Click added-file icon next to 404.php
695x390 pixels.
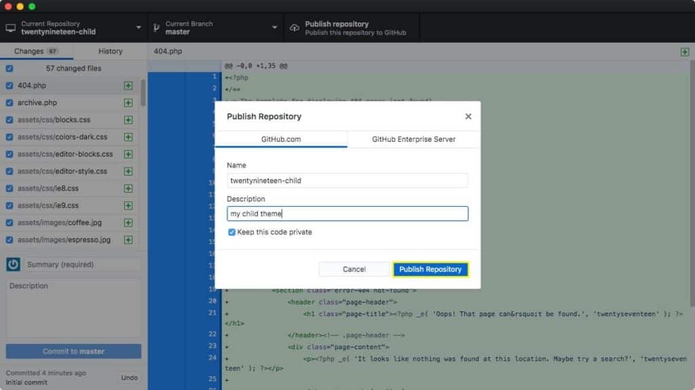128,85
